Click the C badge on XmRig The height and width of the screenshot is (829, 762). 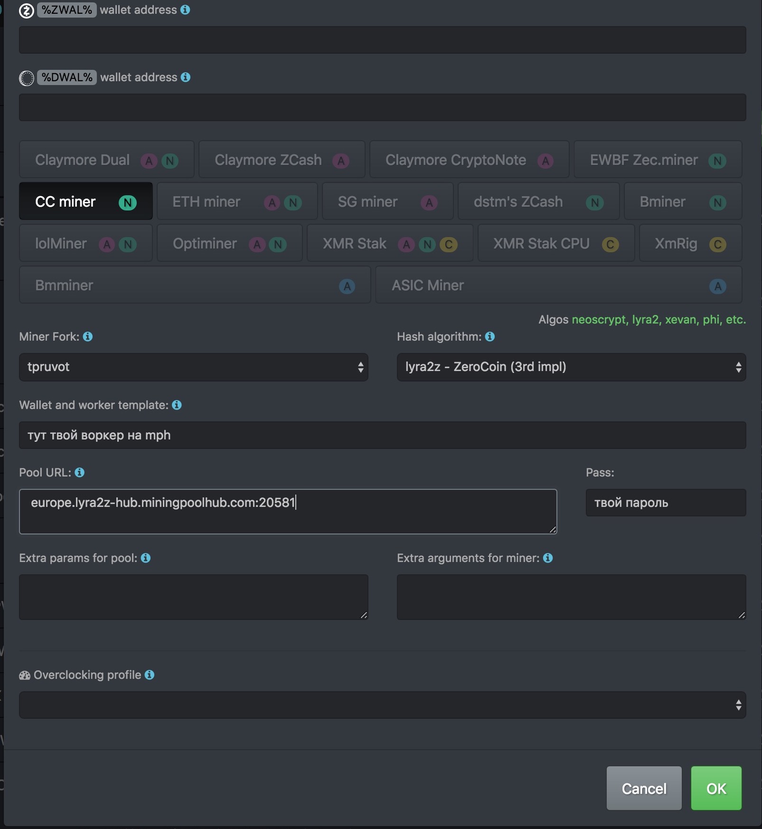click(718, 245)
